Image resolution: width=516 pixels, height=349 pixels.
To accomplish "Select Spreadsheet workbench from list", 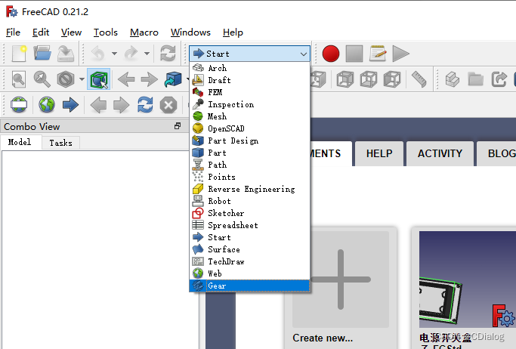I will pos(249,225).
